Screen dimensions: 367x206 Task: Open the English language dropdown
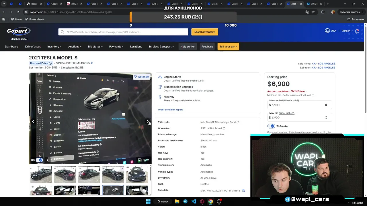coord(347,31)
